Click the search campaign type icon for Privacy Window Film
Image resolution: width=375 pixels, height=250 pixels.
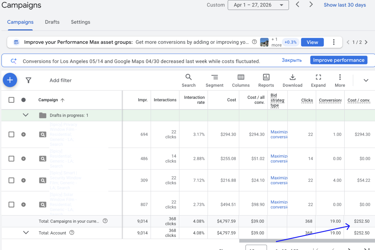(x=42, y=134)
